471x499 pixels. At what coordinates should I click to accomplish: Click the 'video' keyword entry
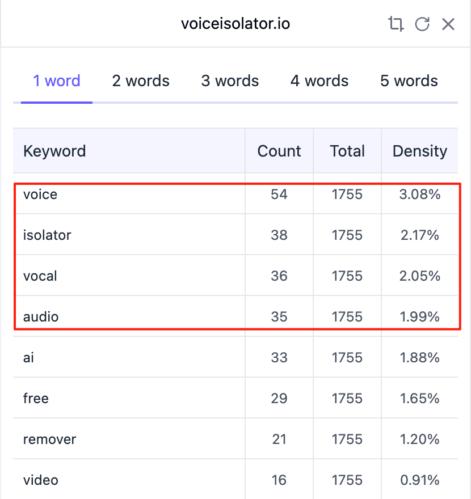tap(40, 480)
